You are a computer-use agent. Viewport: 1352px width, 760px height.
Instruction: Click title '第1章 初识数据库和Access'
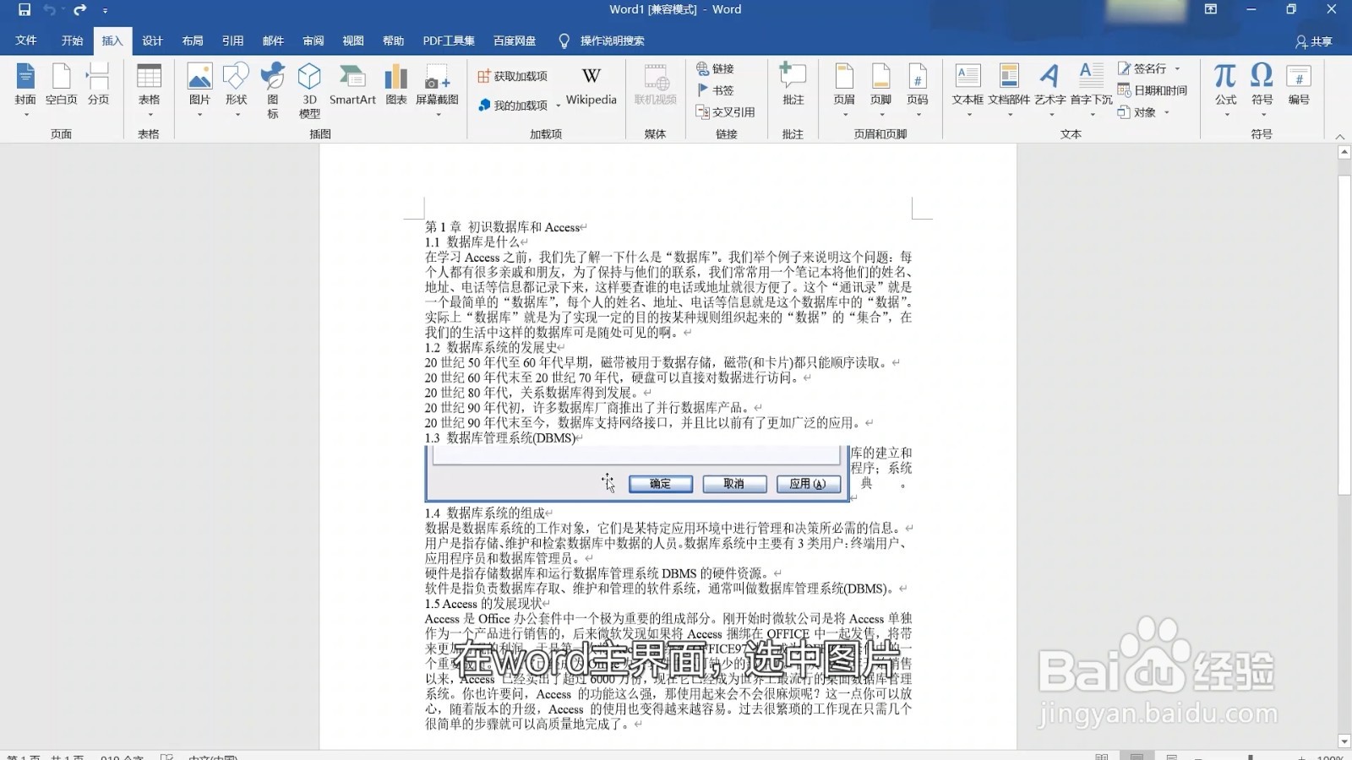tap(502, 226)
